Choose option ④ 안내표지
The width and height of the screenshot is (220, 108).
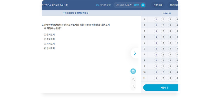(x=49, y=48)
